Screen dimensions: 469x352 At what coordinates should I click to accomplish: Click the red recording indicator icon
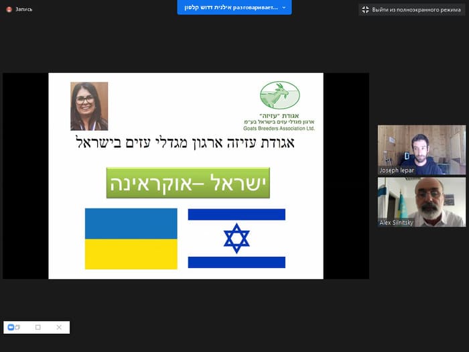pyautogui.click(x=9, y=9)
